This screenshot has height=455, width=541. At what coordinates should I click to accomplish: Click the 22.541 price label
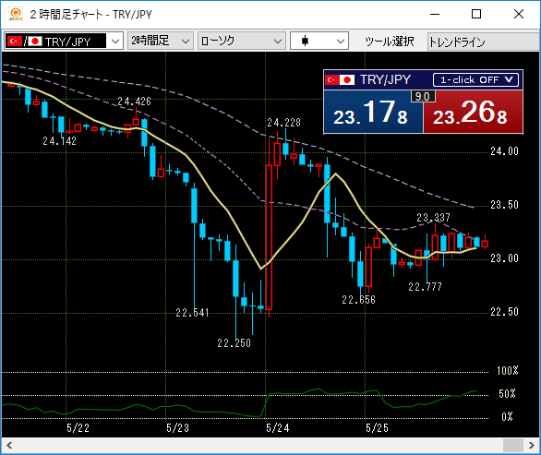[192, 313]
